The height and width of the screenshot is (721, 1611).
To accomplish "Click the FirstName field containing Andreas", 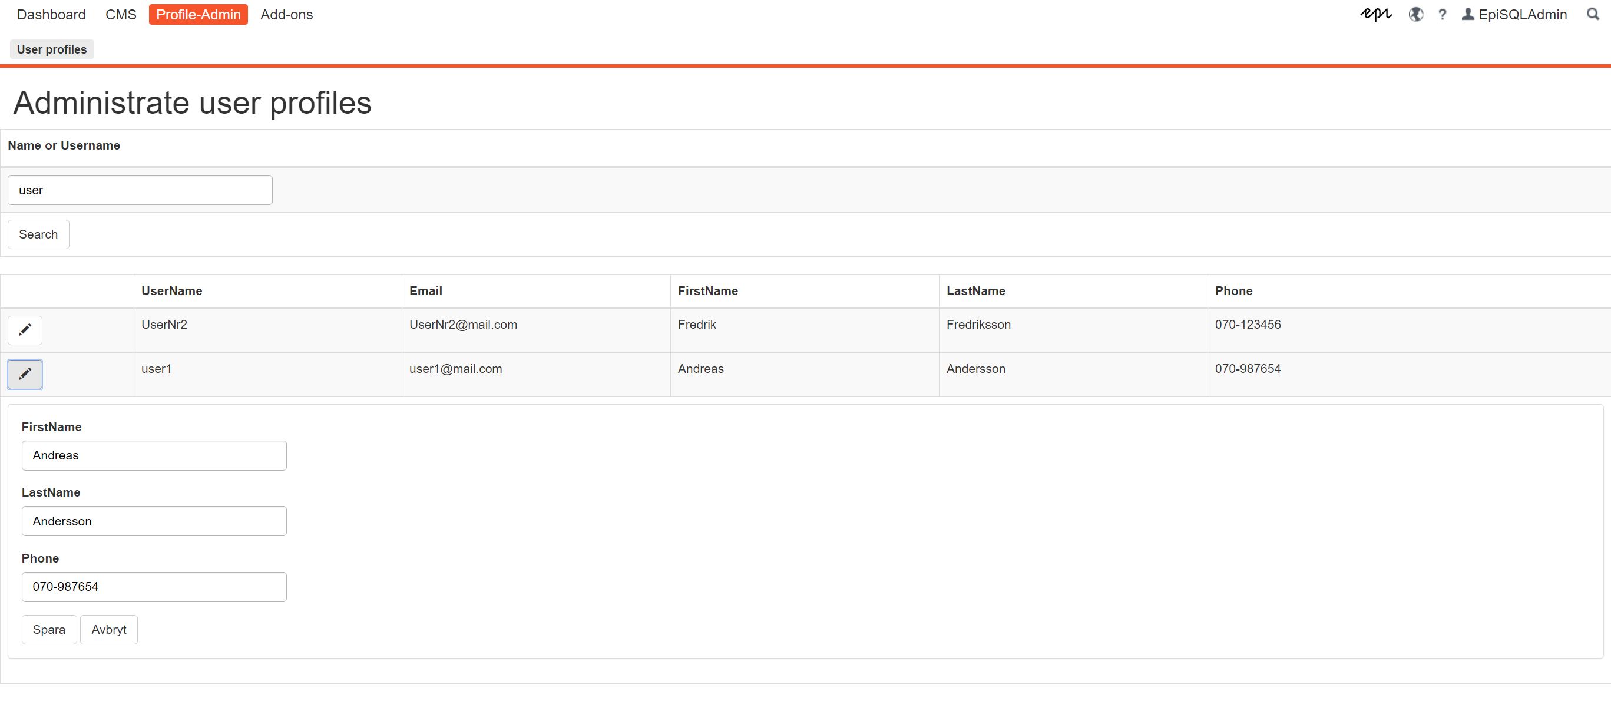I will click(154, 456).
